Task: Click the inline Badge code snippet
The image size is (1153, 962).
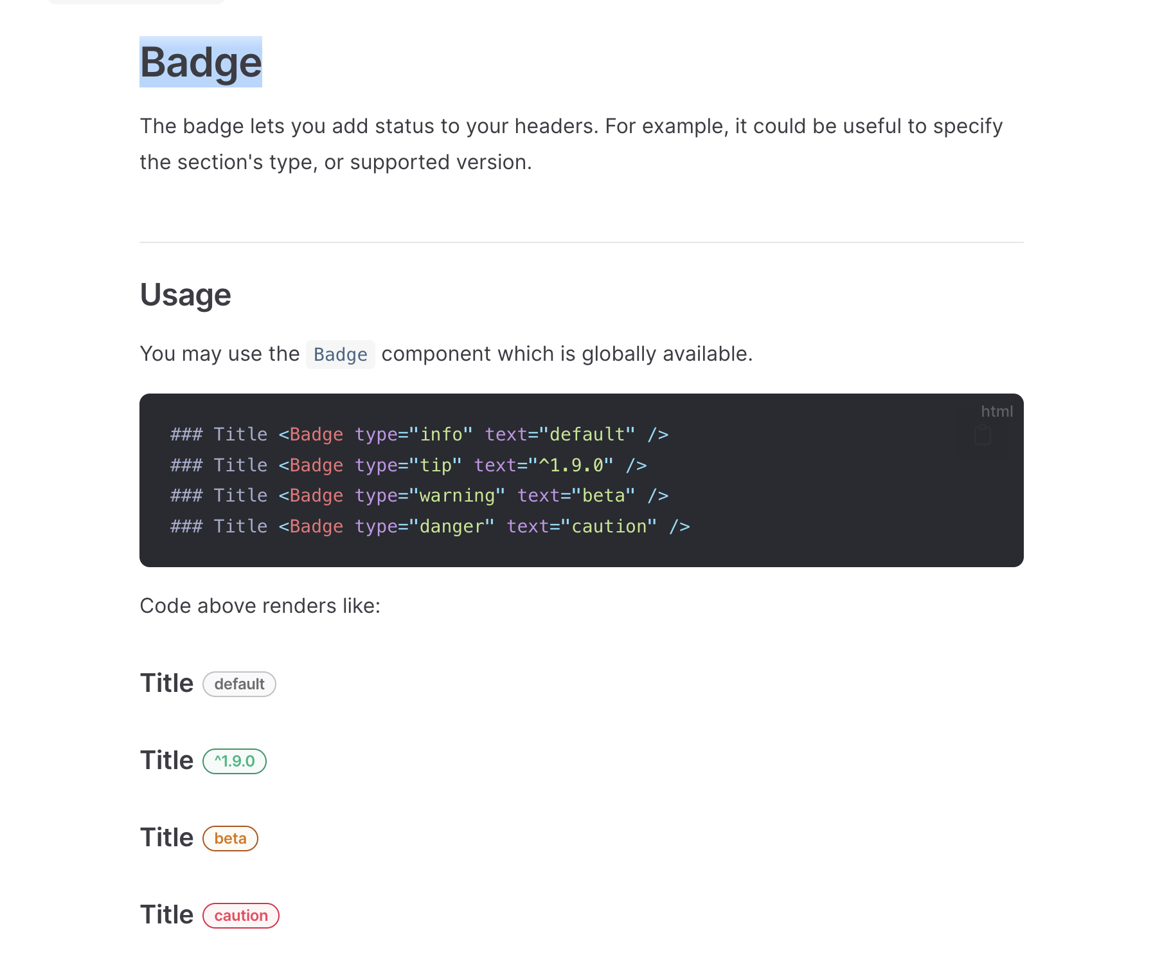Action: pos(341,354)
